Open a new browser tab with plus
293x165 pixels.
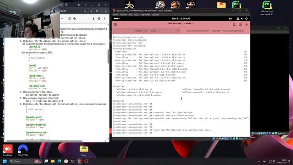[x=66, y=5]
